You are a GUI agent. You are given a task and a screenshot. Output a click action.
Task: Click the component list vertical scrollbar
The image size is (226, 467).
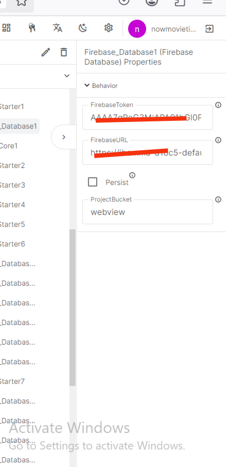click(73, 307)
